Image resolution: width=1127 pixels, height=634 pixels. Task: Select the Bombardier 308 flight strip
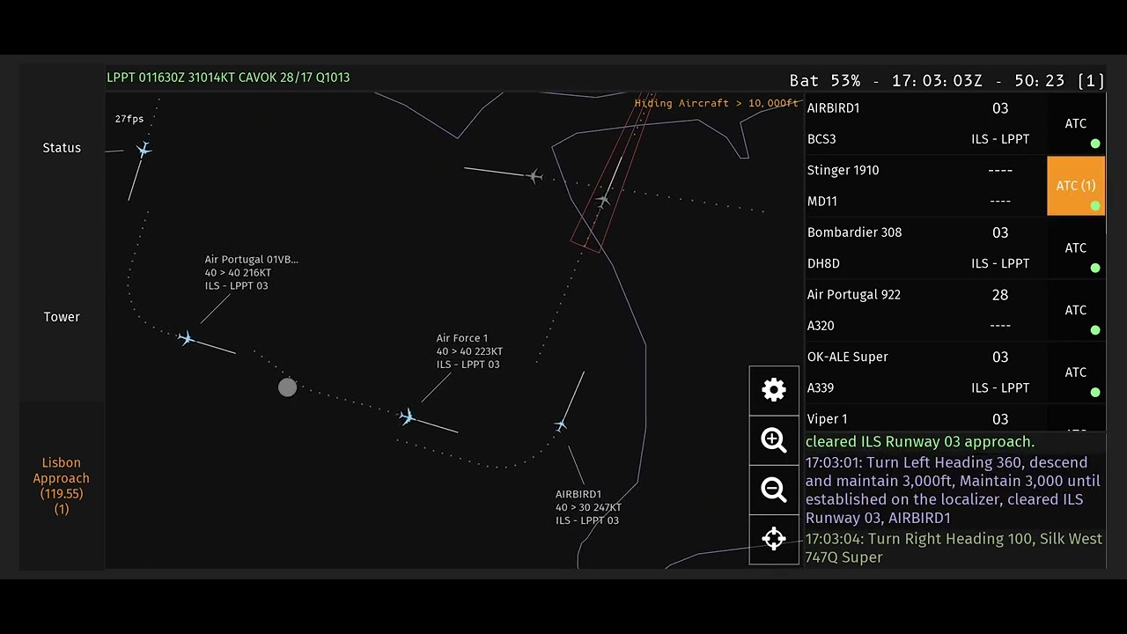pos(924,247)
